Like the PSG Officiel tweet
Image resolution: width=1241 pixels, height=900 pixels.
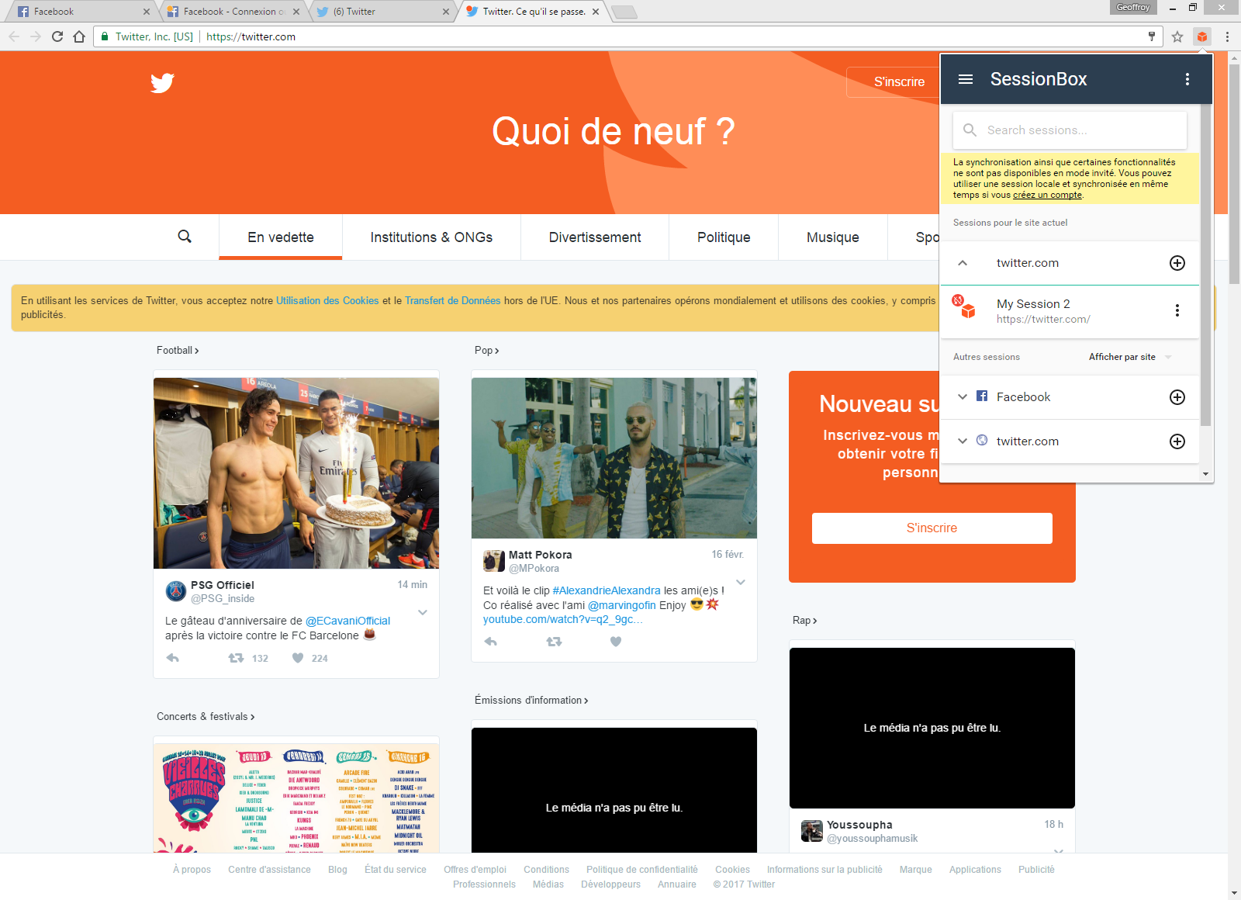[298, 658]
